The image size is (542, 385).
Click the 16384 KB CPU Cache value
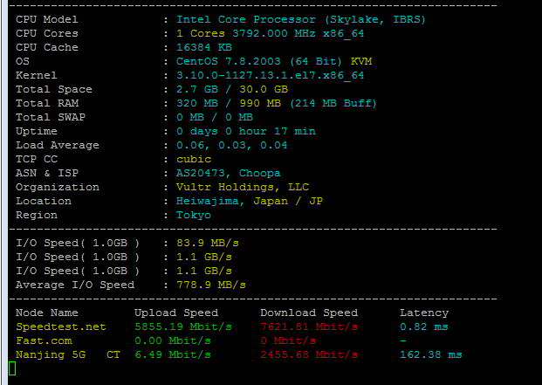click(204, 46)
